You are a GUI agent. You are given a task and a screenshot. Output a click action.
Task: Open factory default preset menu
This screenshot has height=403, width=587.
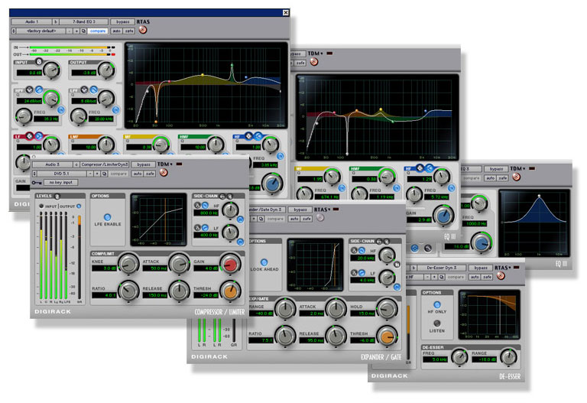pyautogui.click(x=41, y=31)
